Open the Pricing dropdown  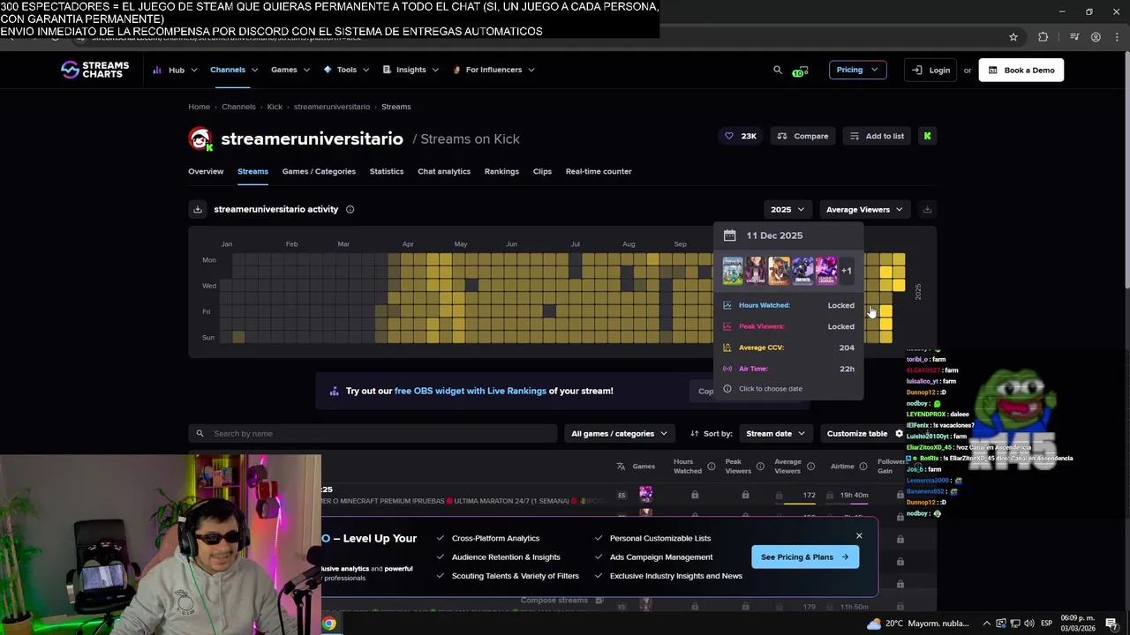tap(857, 70)
